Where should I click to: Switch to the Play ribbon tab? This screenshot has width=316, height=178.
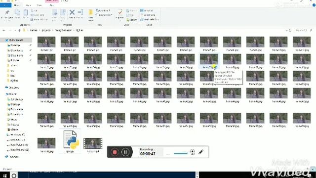(51, 5)
